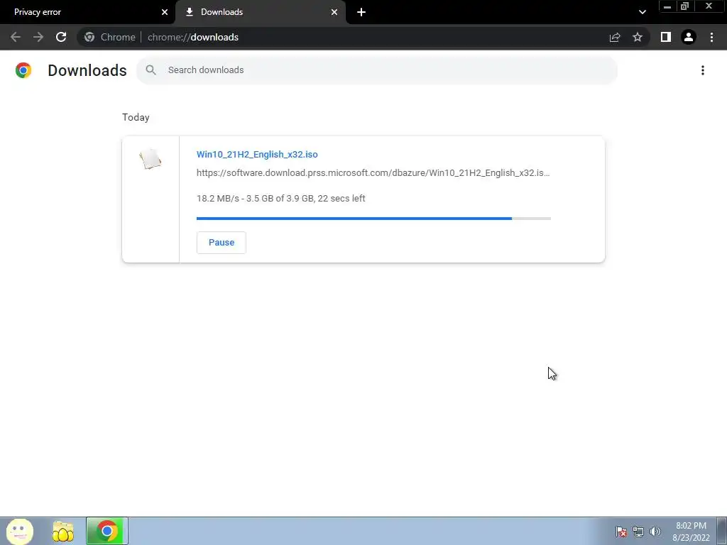Minimize the Chrome window

(667, 6)
